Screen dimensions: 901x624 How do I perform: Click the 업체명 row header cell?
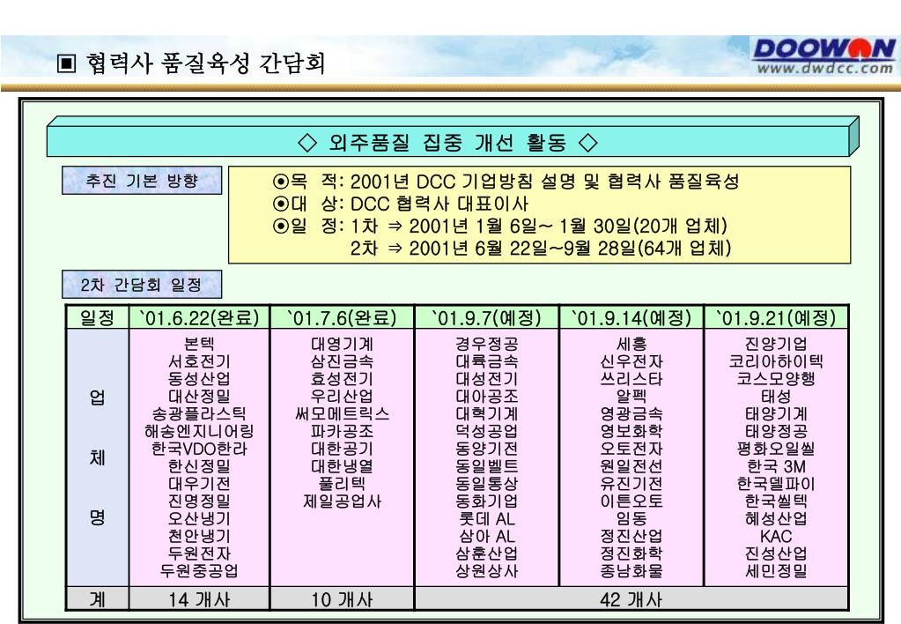coord(97,457)
